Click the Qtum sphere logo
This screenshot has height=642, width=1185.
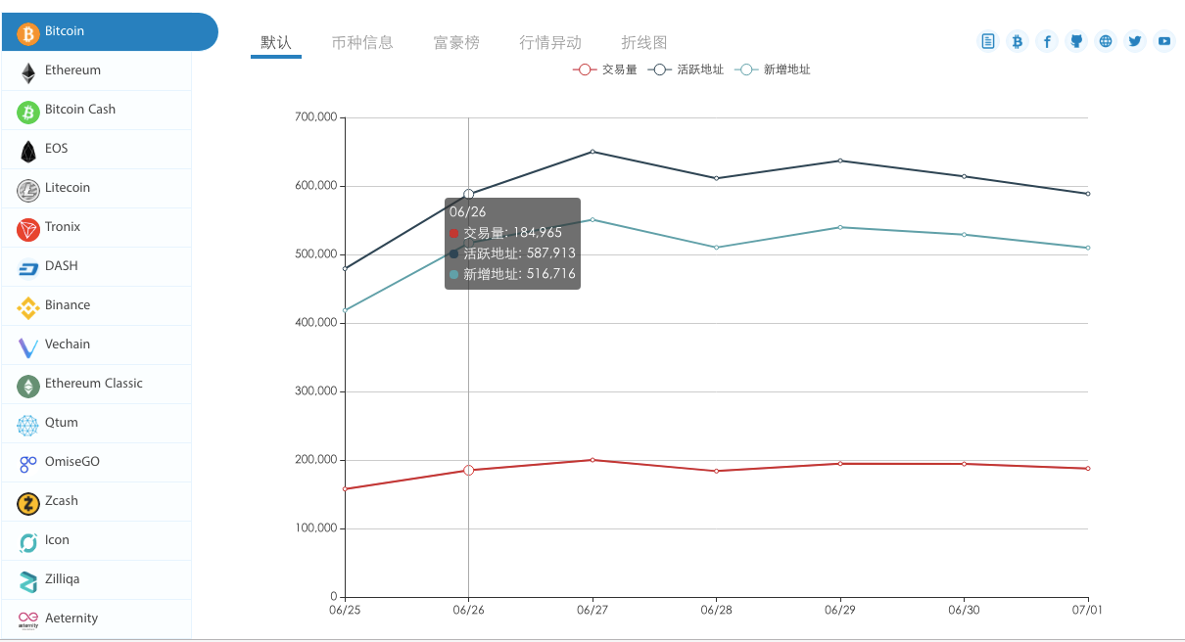point(28,426)
